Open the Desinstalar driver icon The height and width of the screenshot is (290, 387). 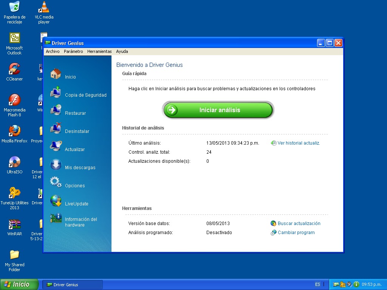click(56, 128)
